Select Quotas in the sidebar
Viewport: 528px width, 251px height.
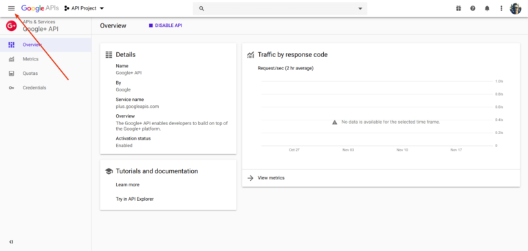(x=45, y=74)
